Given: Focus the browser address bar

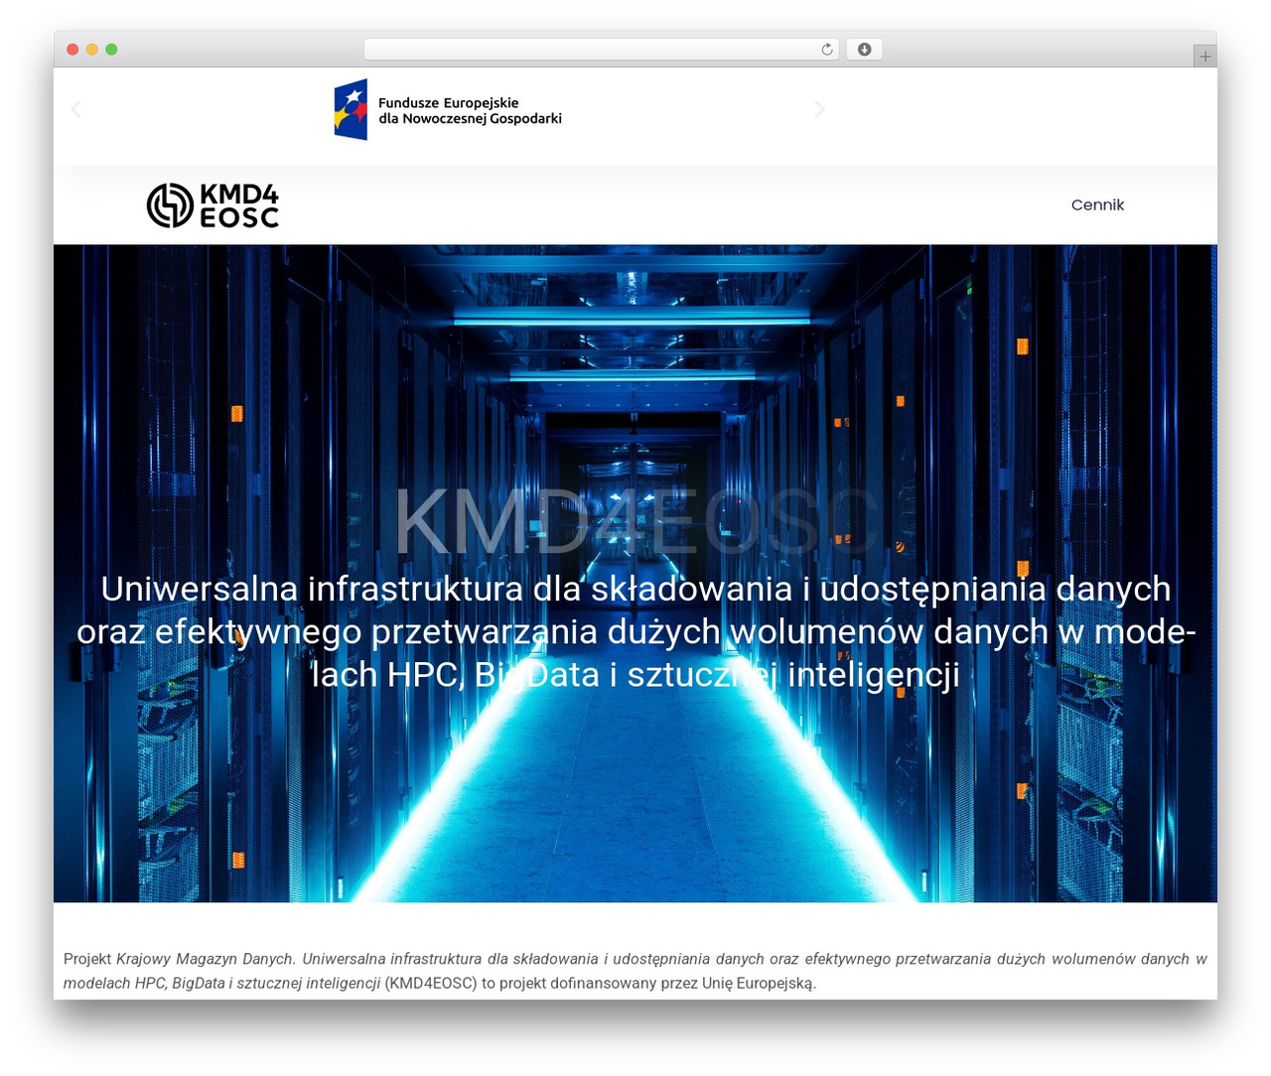Looking at the screenshot, I should click(x=602, y=50).
